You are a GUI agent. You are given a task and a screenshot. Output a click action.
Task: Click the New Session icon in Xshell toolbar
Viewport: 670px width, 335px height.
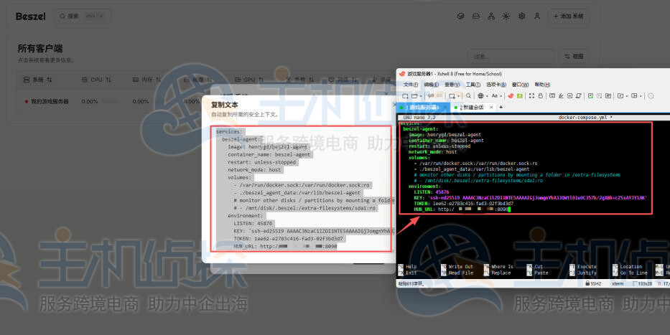(x=404, y=96)
